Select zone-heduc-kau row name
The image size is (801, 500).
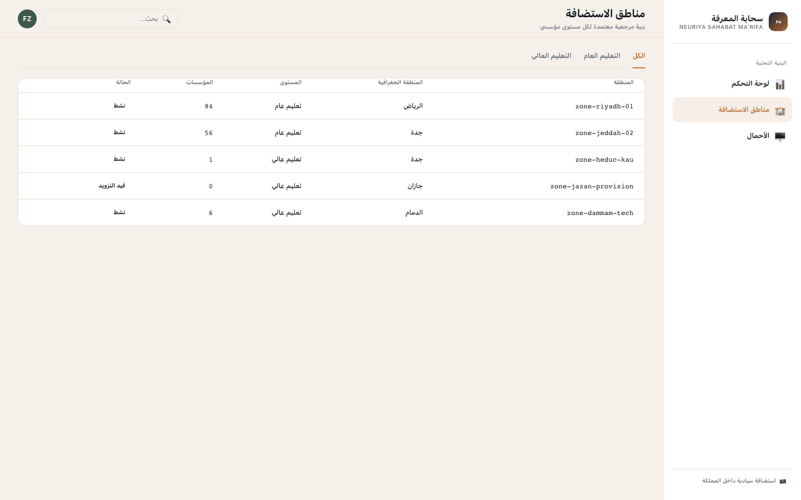(x=604, y=159)
